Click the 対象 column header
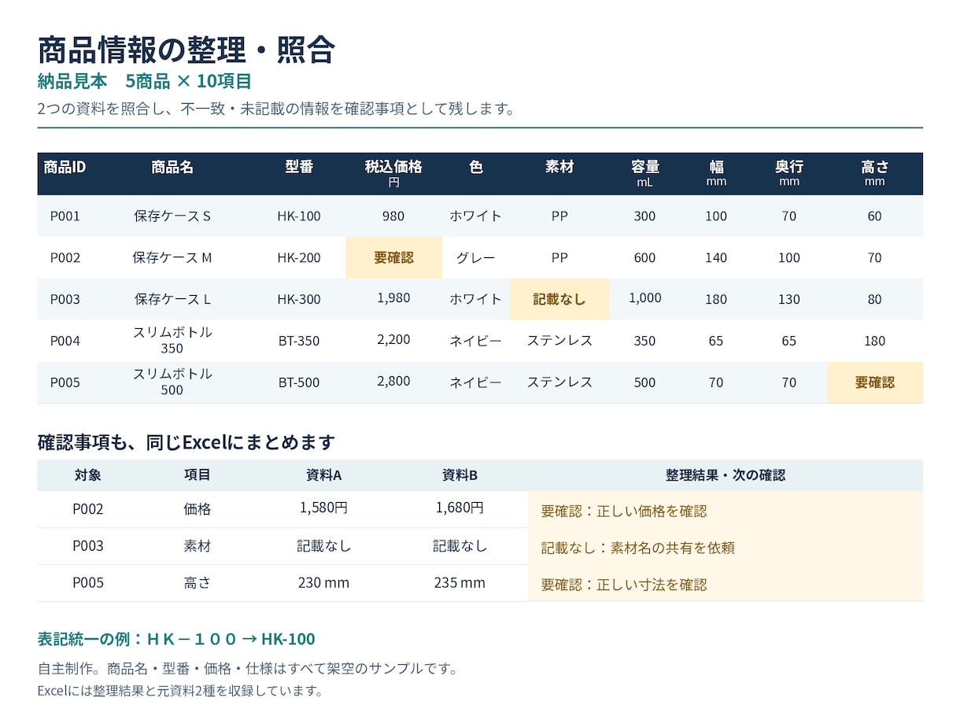This screenshot has width=960, height=720. click(x=88, y=475)
